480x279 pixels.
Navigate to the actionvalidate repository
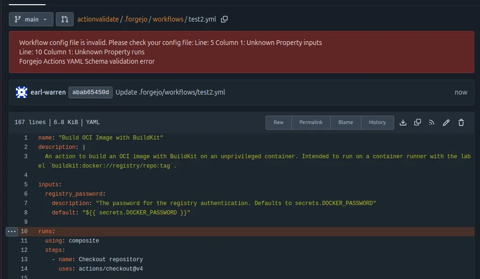click(x=98, y=19)
